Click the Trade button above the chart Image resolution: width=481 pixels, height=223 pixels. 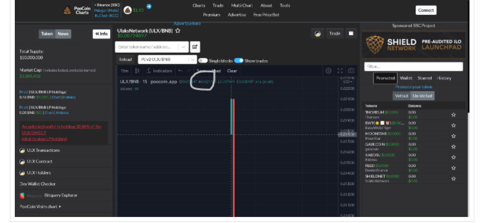coord(335,33)
